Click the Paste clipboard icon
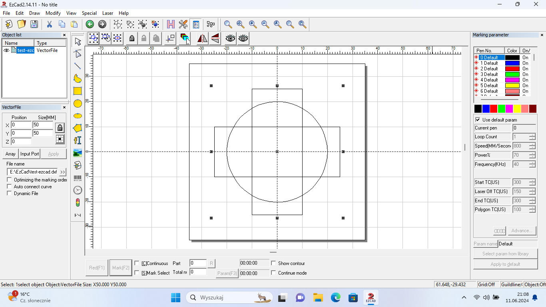This screenshot has height=307, width=546. click(74, 24)
